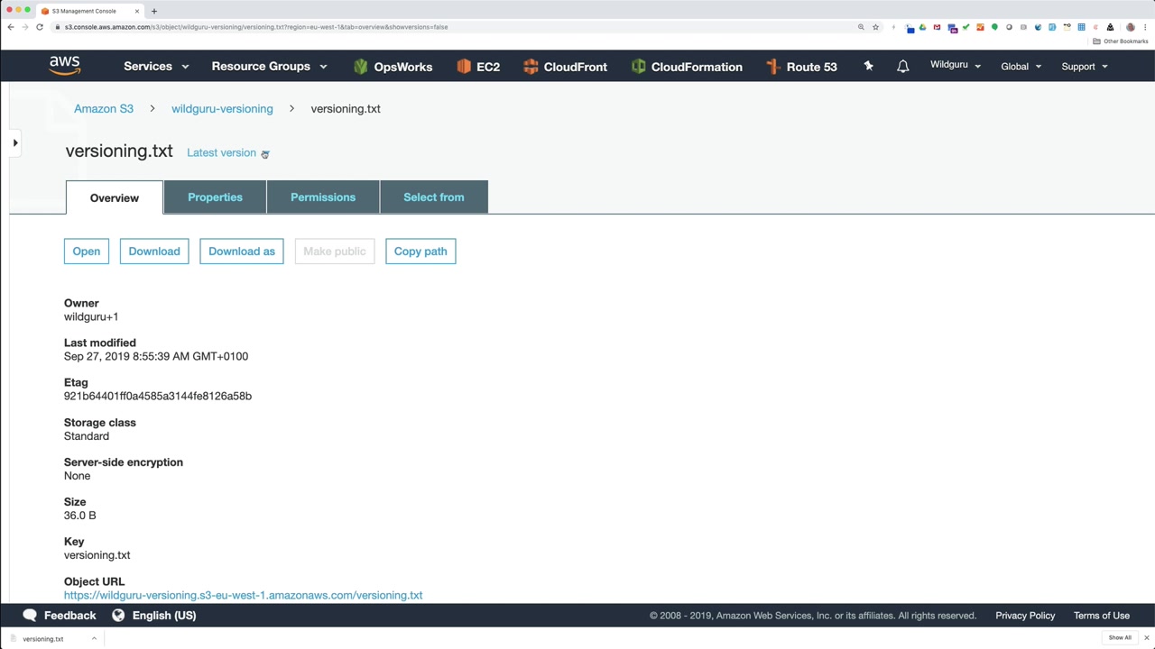Image resolution: width=1155 pixels, height=649 pixels.
Task: Click the Open button
Action: (x=87, y=251)
